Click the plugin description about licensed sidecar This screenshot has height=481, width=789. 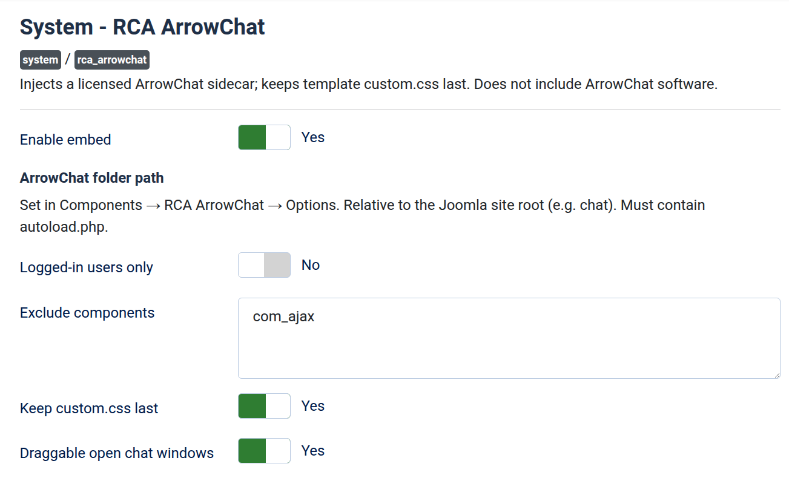click(369, 84)
